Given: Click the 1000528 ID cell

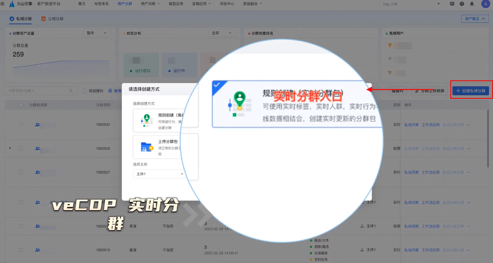Looking at the screenshot, I should (103, 149).
